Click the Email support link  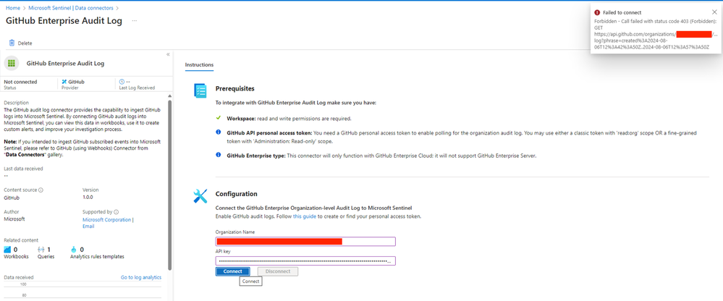(88, 226)
